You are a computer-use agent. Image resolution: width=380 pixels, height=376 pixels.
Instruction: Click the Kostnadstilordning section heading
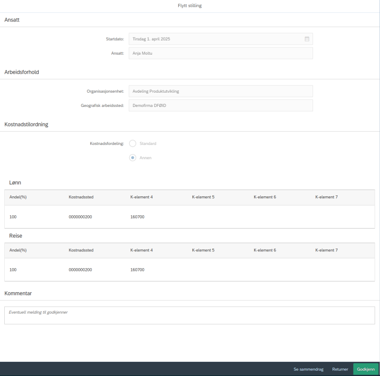26,125
